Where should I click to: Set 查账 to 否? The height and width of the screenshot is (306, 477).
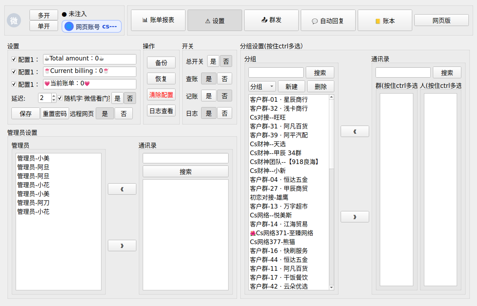225,79
